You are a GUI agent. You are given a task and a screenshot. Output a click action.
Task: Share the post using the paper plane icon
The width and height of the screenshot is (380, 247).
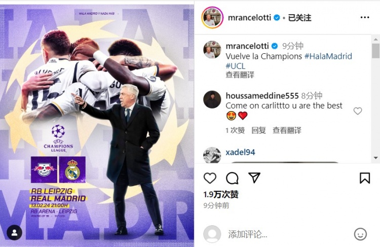[x=254, y=178]
